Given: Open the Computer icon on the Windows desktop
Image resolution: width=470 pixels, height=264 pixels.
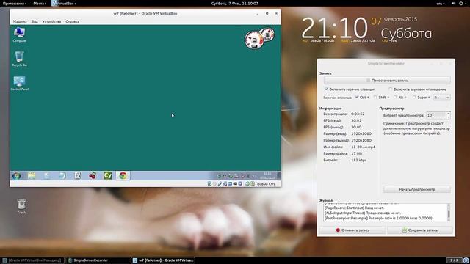Looking at the screenshot, I should click(20, 34).
